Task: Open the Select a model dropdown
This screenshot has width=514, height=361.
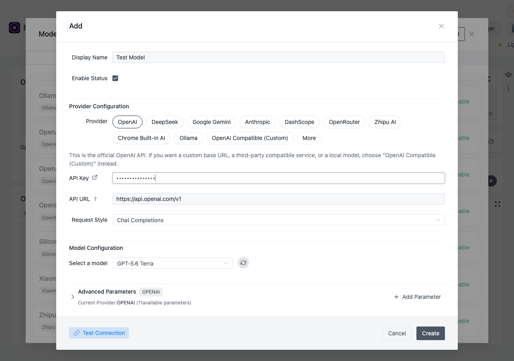Action: click(173, 263)
